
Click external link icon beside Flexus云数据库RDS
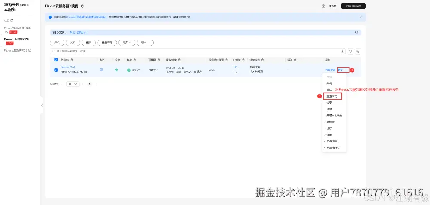click(30, 50)
